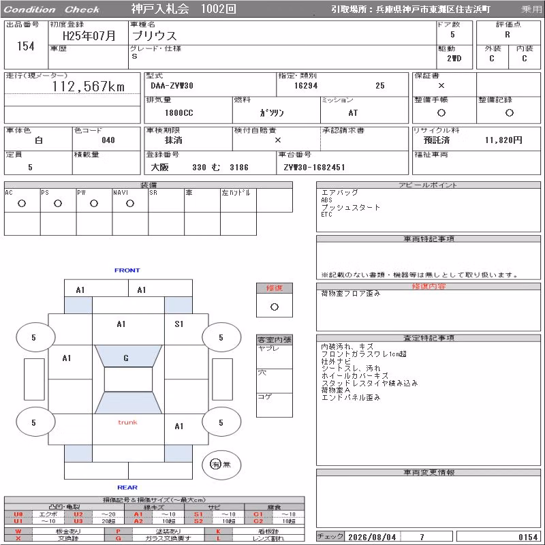The width and height of the screenshot is (545, 545).
Task: Click the × mark under 検付自賠責
Action: click(x=278, y=140)
